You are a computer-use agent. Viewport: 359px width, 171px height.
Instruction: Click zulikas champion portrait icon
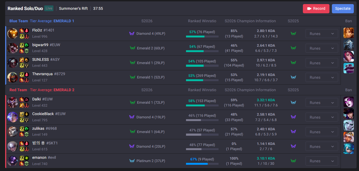pos(12,132)
